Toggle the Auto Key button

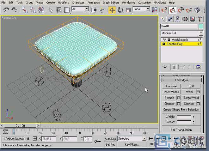[110, 139]
